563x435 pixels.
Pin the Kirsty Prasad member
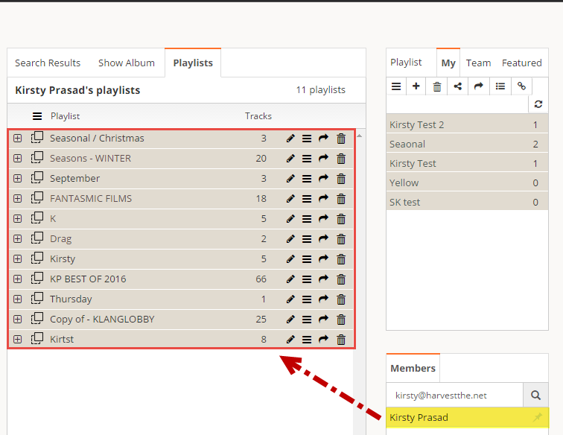point(538,417)
